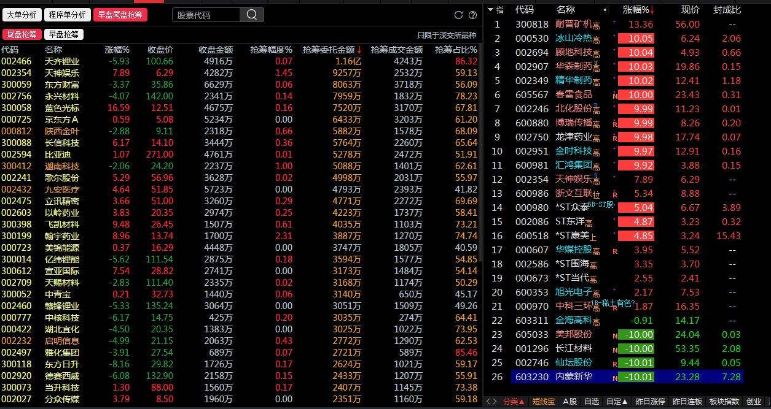Select the 早盘抢筹 toggle
The height and width of the screenshot is (409, 771).
(x=65, y=34)
